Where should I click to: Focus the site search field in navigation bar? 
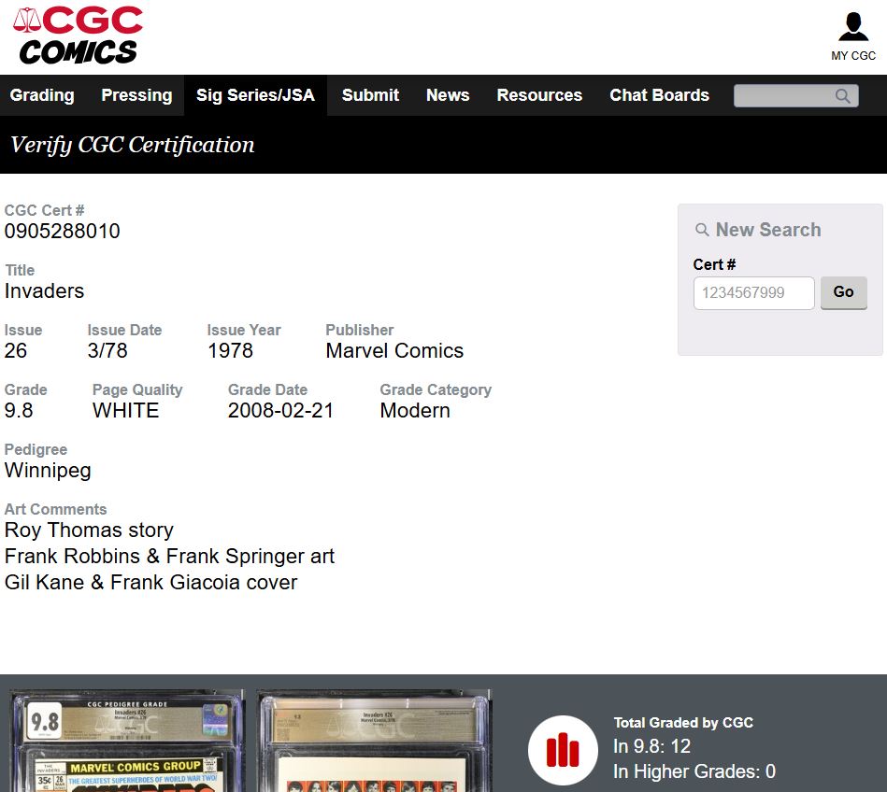(x=796, y=96)
